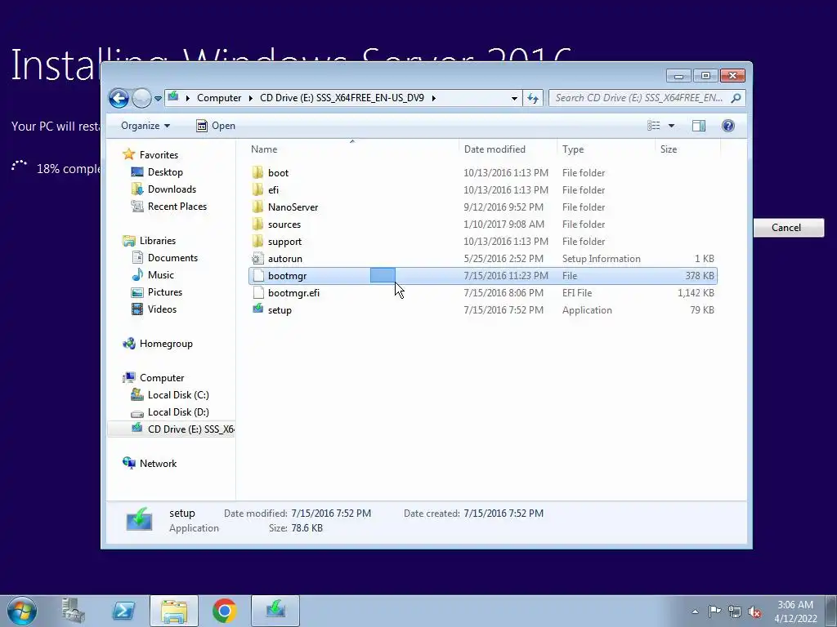The image size is (837, 627).
Task: Select the autorun setup information file icon
Action: click(x=257, y=259)
